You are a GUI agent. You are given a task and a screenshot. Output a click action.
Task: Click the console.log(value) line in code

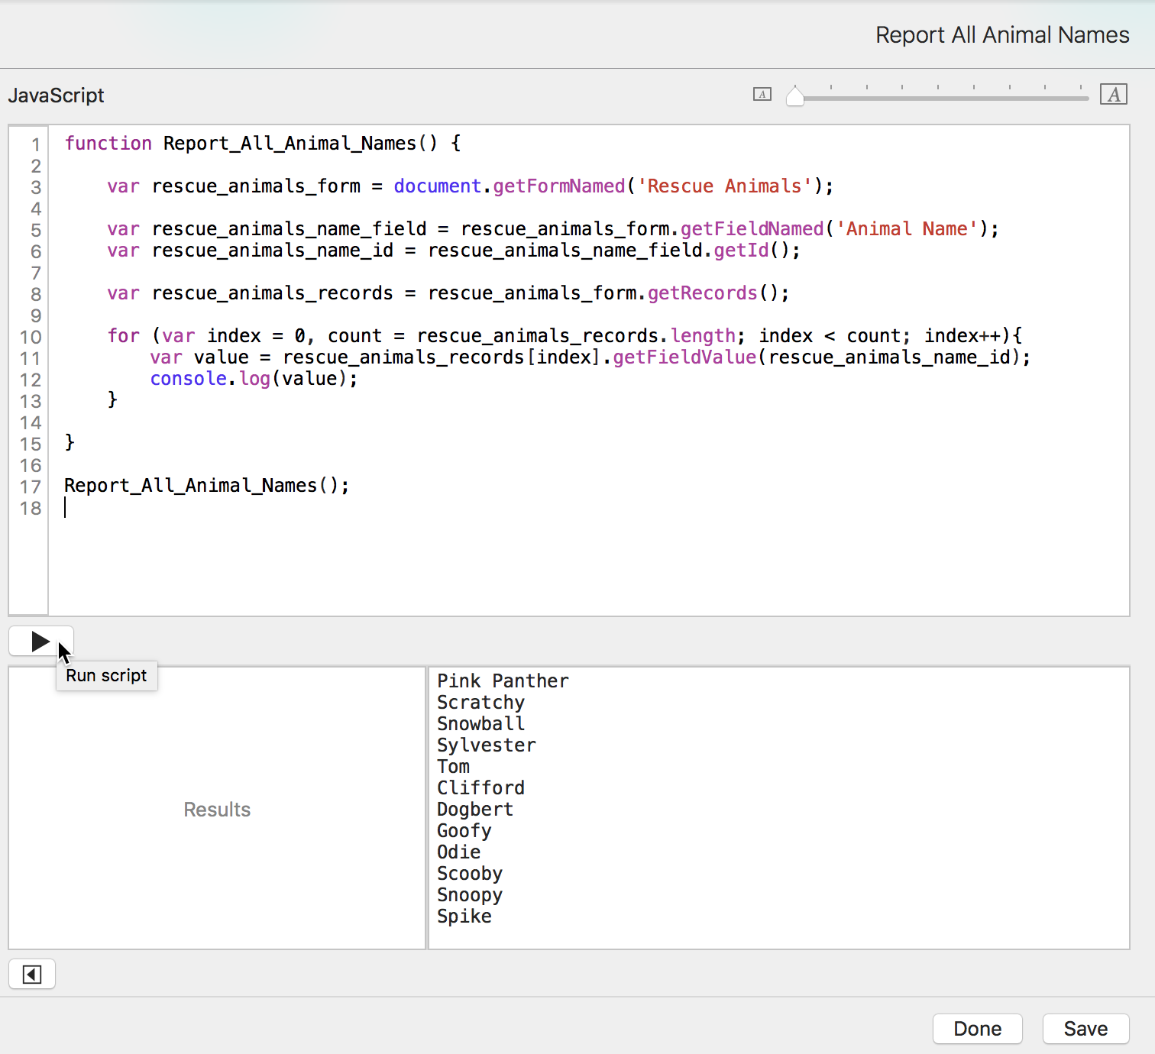tap(254, 379)
